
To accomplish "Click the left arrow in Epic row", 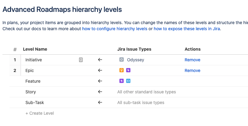I will (100, 70).
